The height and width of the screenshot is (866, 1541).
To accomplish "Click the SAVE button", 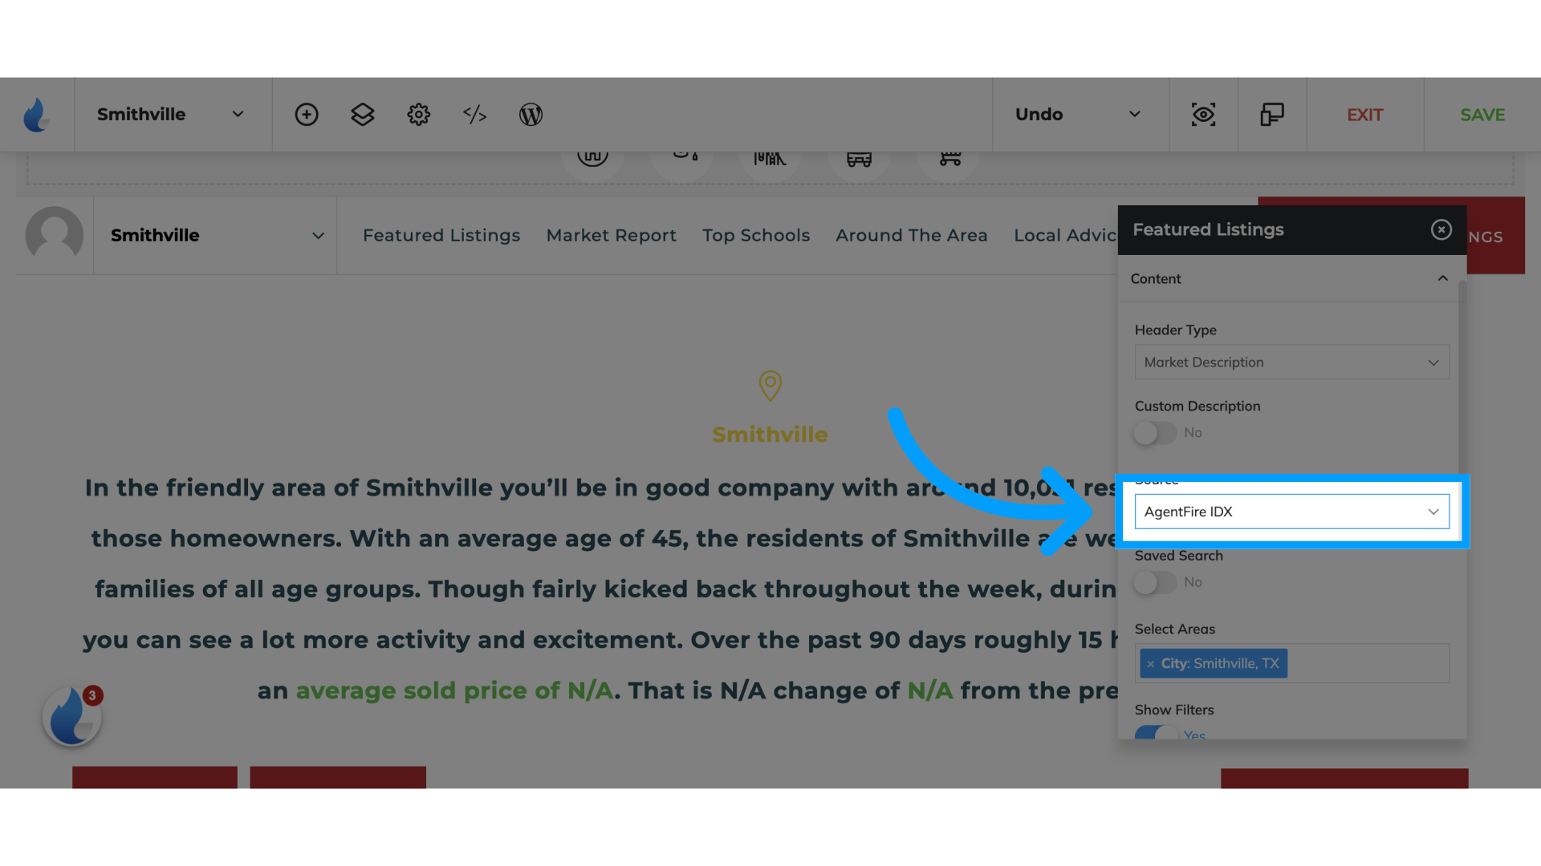I will (1482, 113).
